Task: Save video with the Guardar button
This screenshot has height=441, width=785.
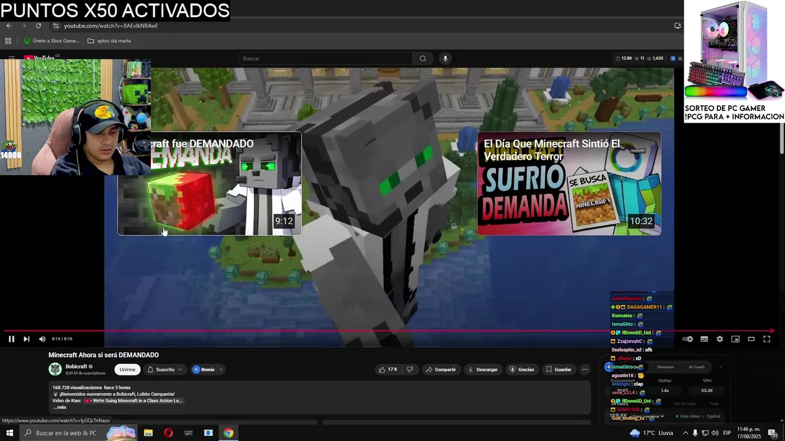Action: coord(559,369)
